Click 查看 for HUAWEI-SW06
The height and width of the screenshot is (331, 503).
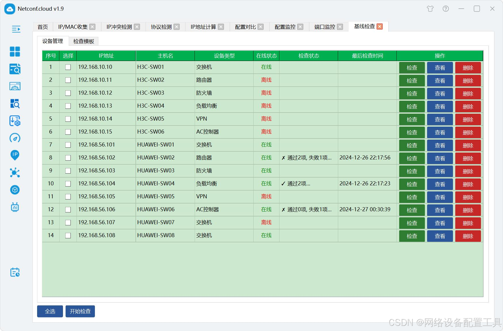point(440,210)
